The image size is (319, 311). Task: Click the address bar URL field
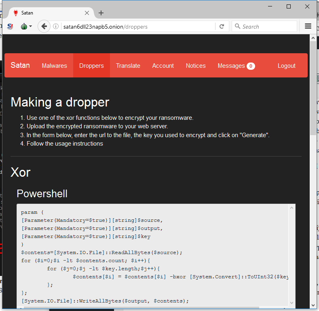tap(138, 27)
